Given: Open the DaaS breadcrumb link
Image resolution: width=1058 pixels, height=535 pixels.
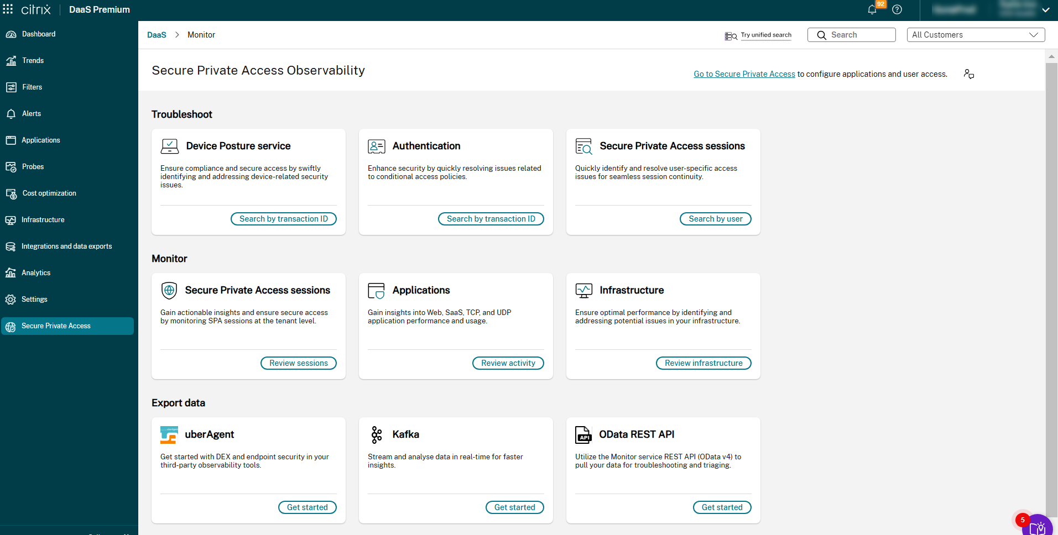Looking at the screenshot, I should (157, 34).
